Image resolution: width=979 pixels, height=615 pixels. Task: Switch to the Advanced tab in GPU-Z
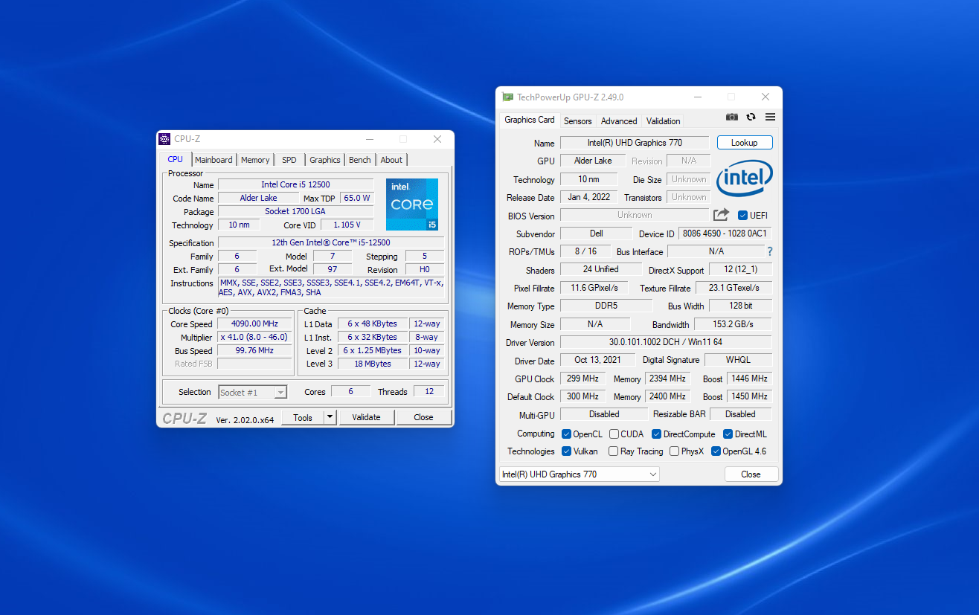pos(619,121)
